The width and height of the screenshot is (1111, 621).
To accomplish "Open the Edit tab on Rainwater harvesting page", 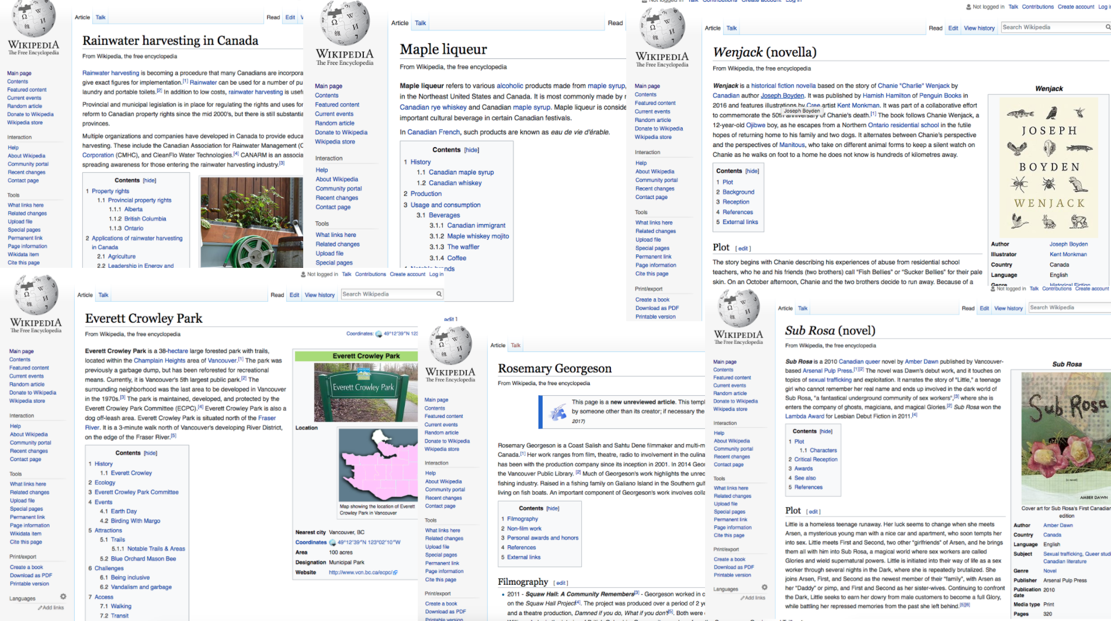I will point(290,18).
